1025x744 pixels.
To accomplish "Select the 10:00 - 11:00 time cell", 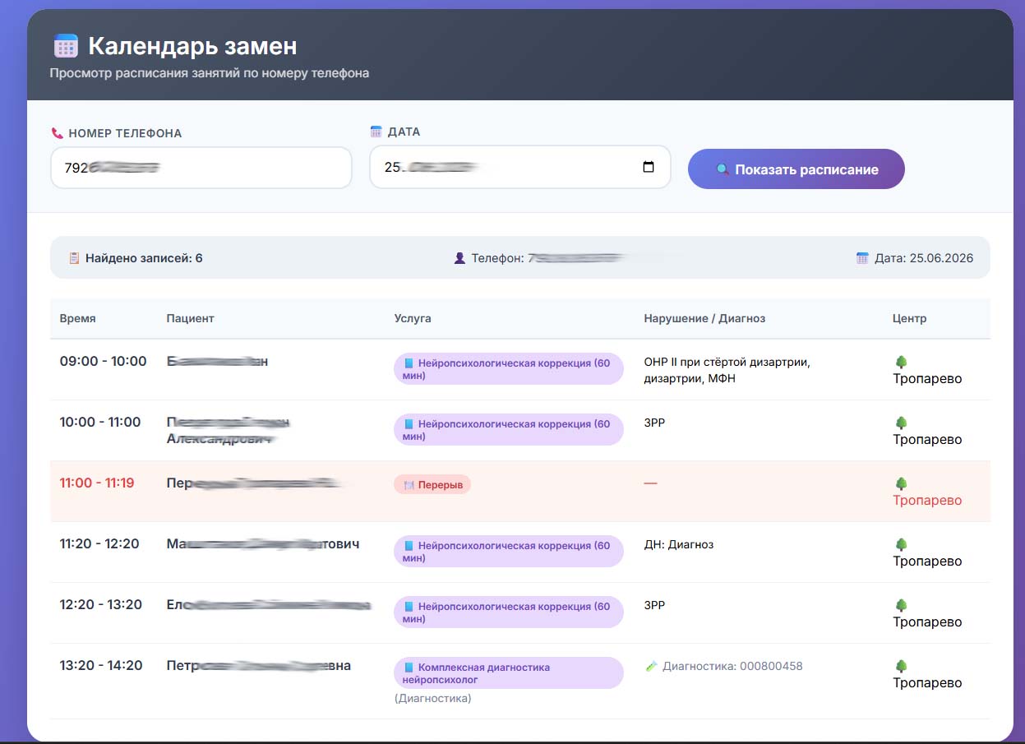I will (x=100, y=423).
